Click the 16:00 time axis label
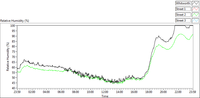The image size is (200, 98). (134, 92)
